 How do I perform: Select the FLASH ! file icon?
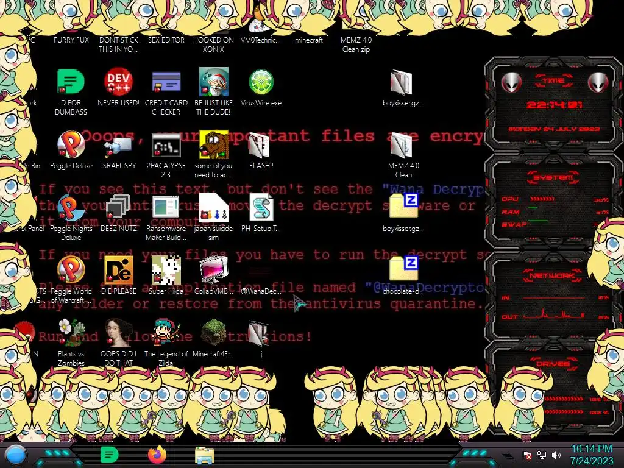coord(260,145)
